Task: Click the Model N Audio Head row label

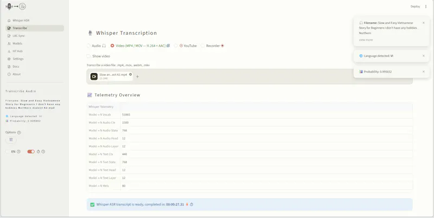Action: (103, 138)
